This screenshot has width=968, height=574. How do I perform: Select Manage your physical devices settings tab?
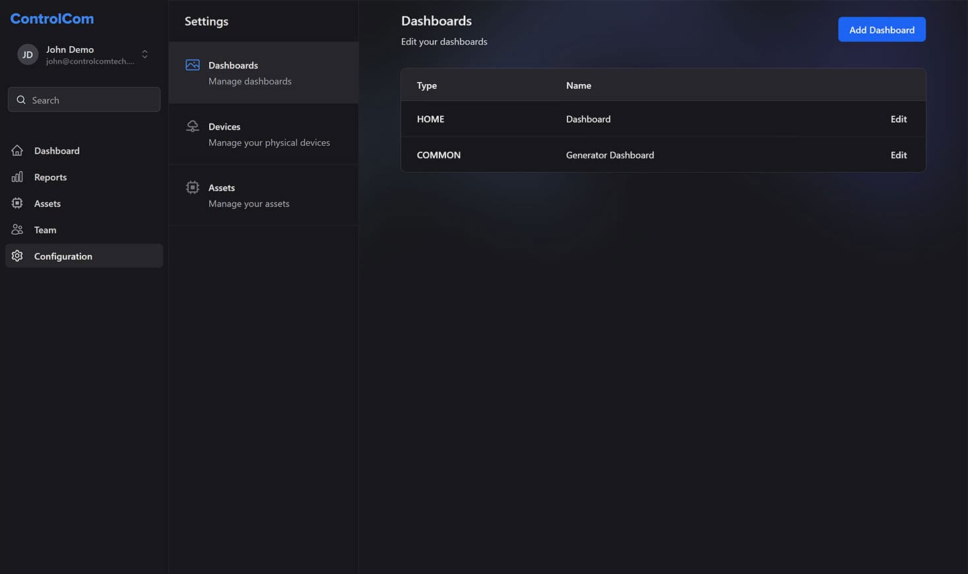269,135
